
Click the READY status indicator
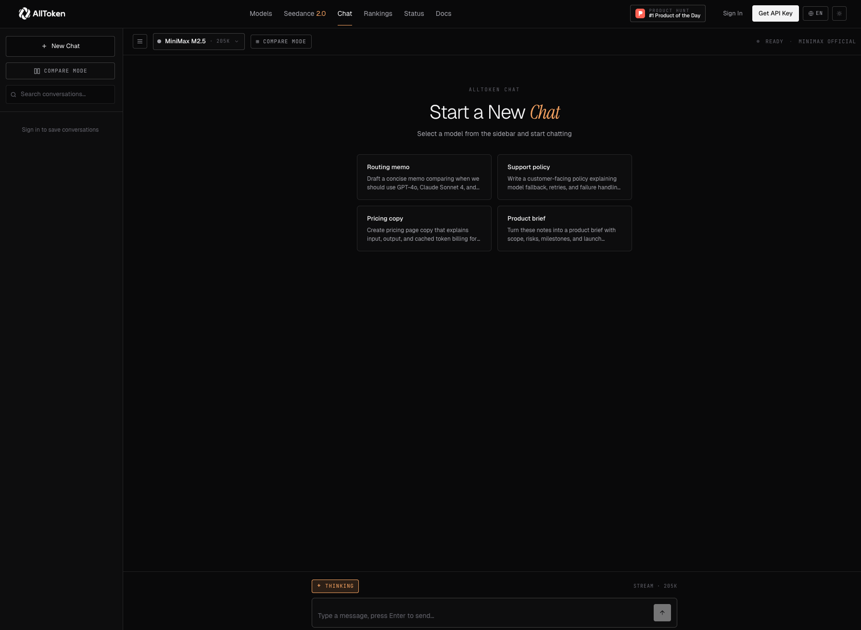click(x=770, y=42)
